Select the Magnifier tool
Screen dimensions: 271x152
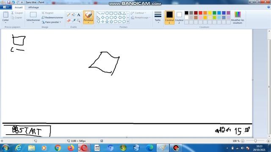79,21
